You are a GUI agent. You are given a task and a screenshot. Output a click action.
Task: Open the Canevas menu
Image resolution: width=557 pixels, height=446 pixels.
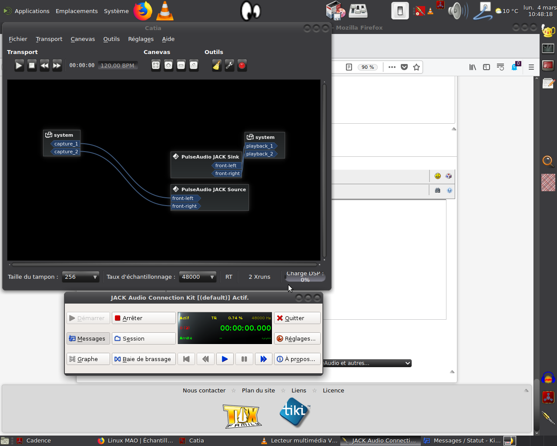pos(83,39)
